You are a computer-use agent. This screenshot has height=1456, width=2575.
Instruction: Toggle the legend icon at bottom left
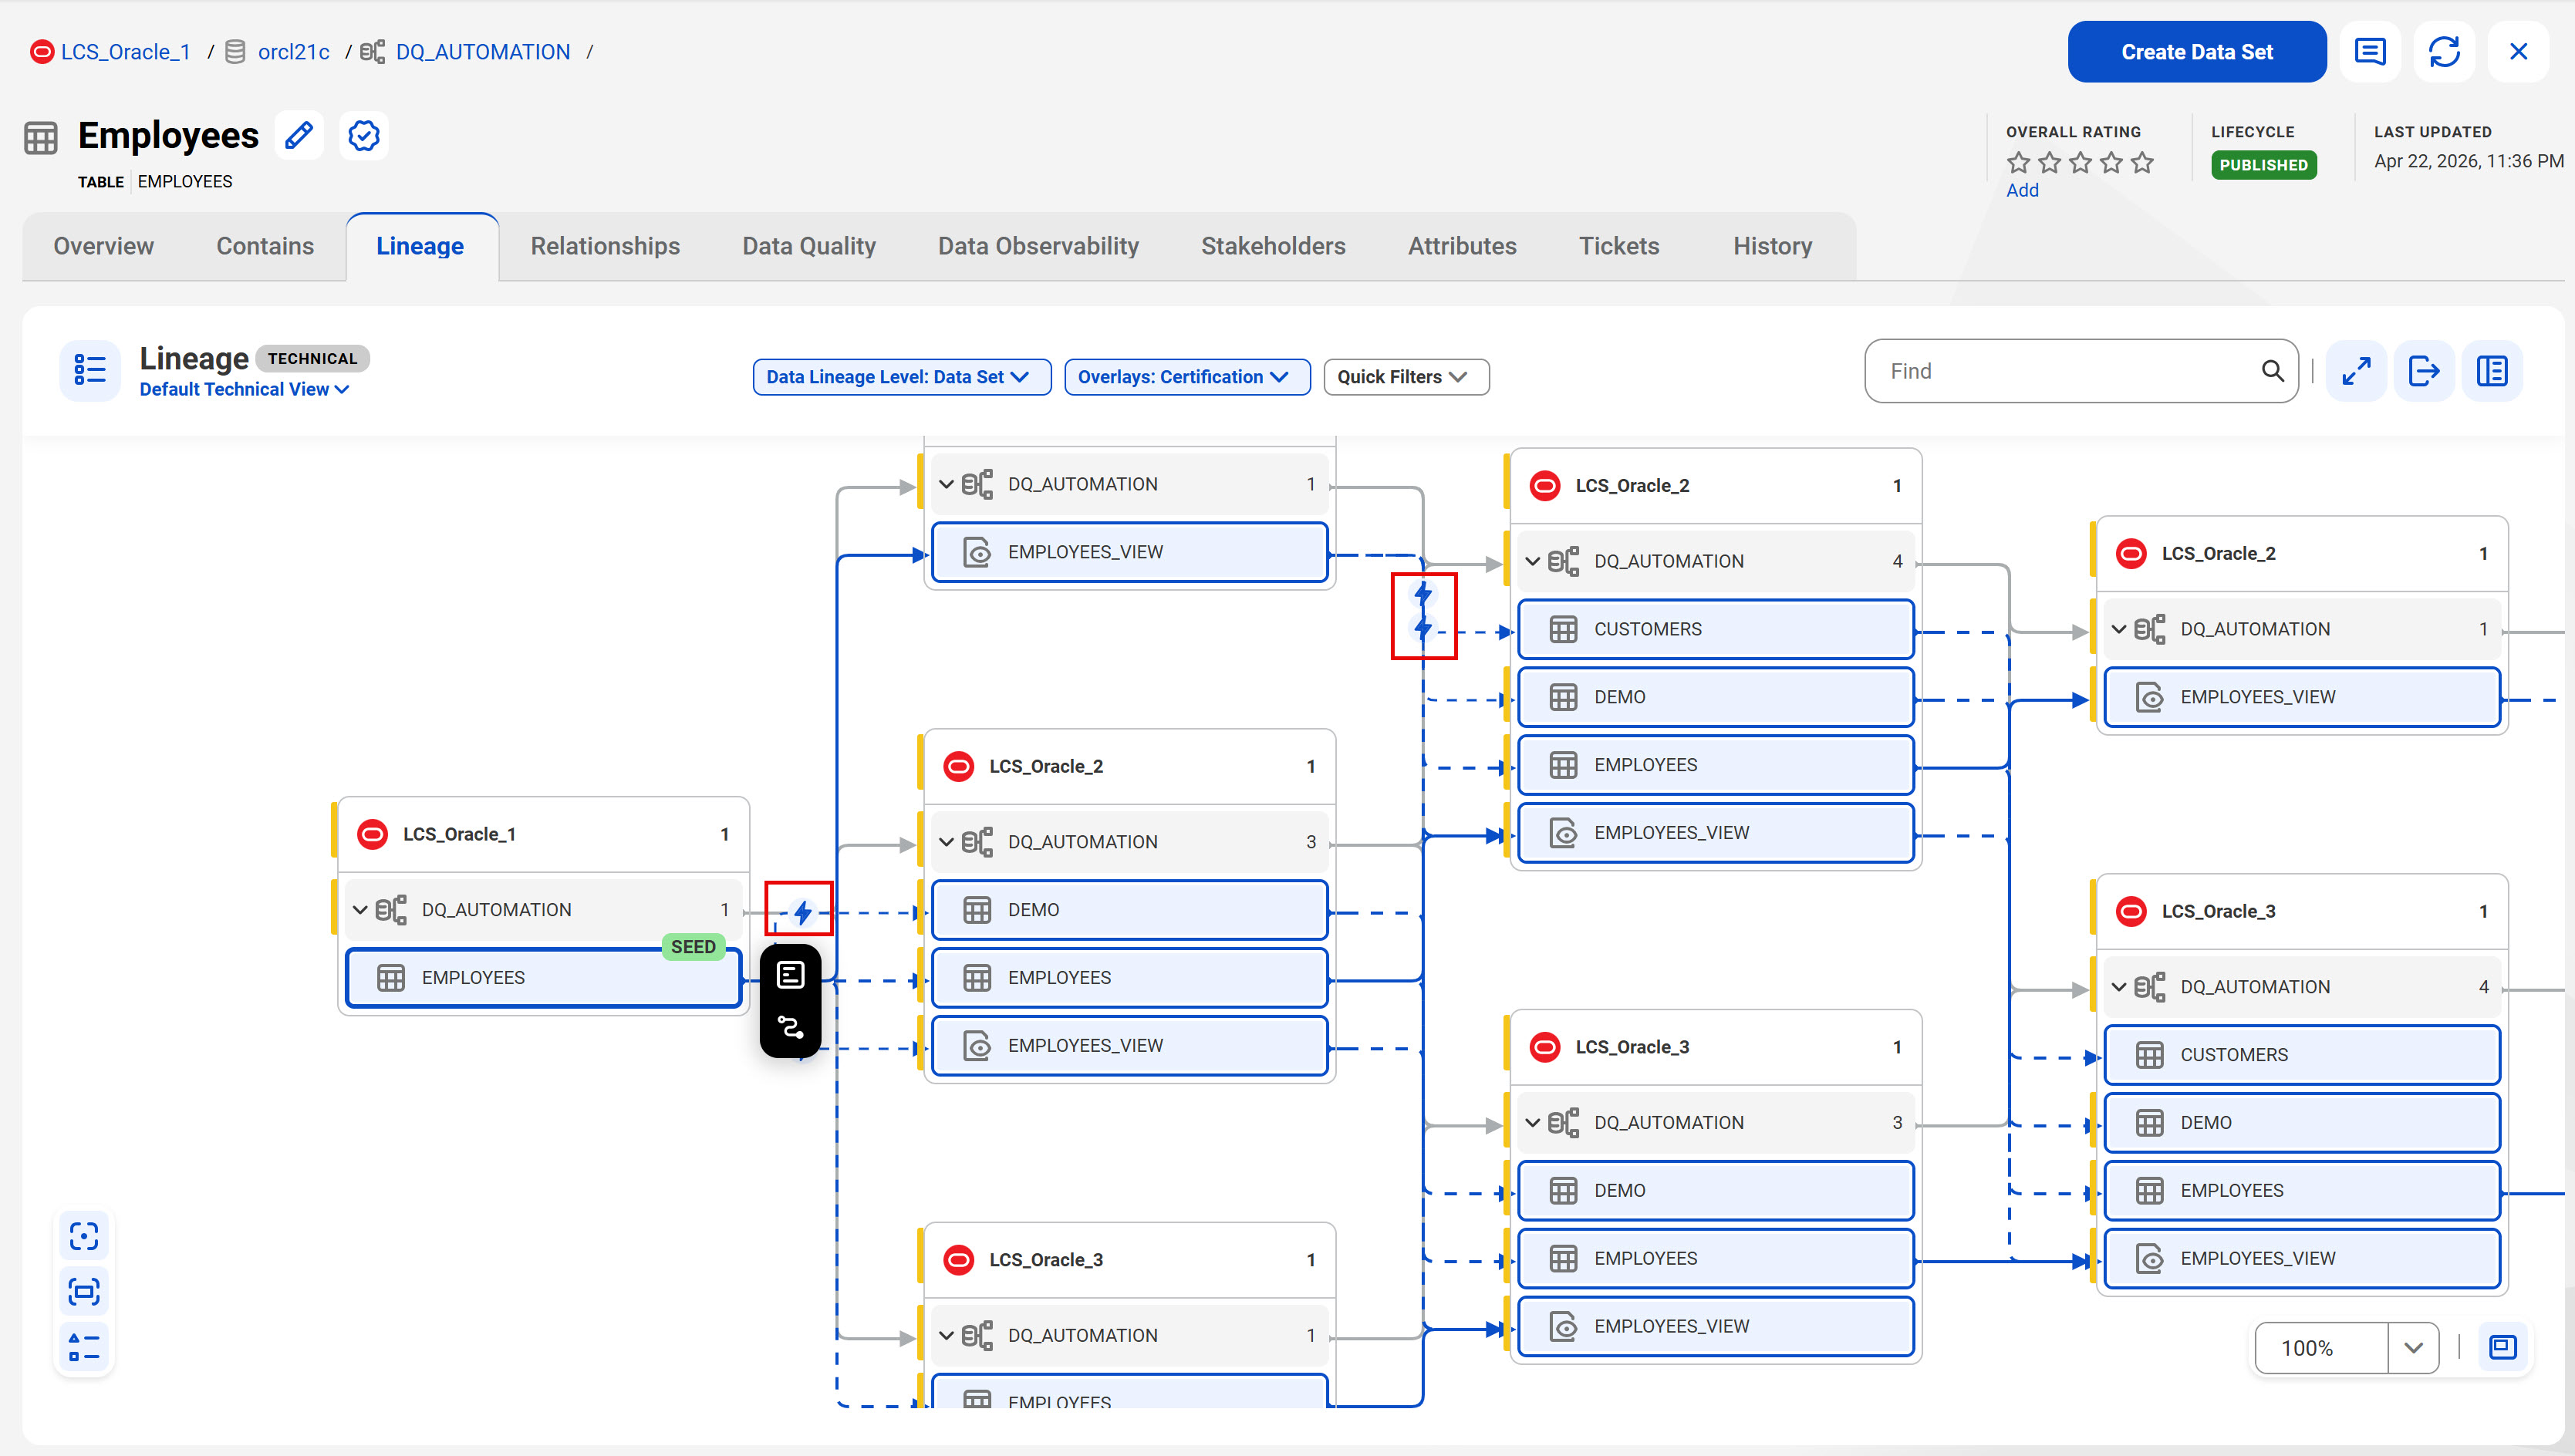tap(84, 1346)
